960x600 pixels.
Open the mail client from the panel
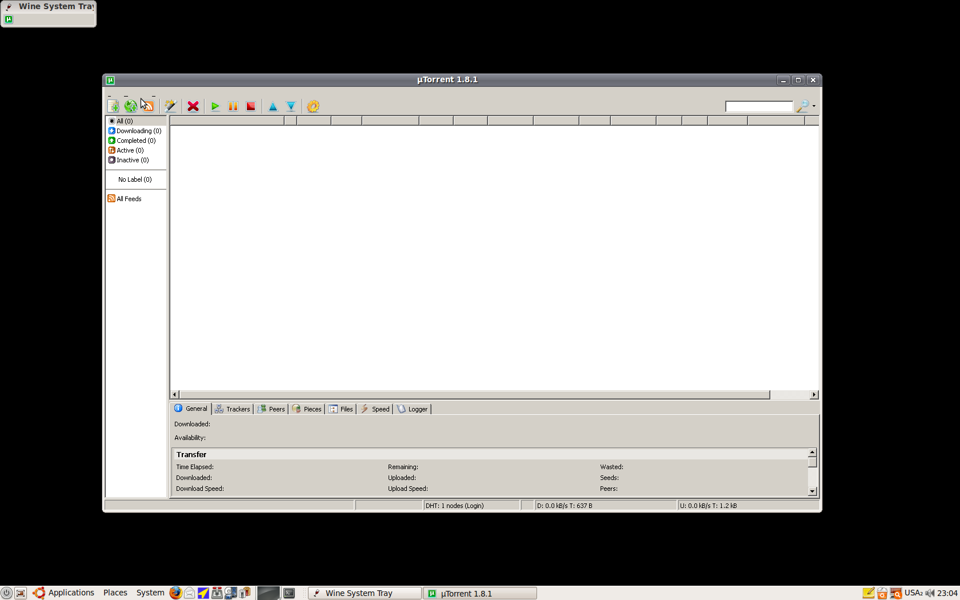(x=189, y=593)
